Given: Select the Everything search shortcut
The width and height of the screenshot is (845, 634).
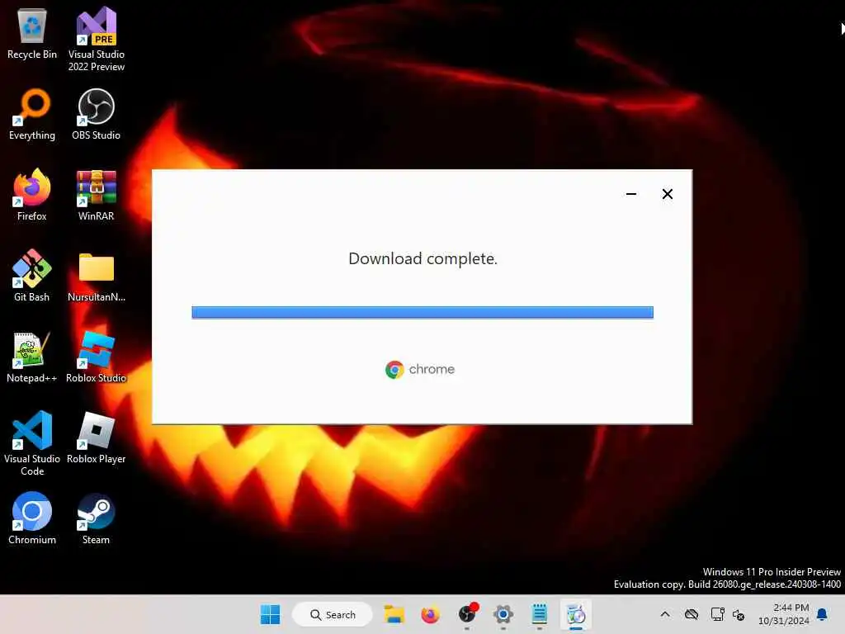Looking at the screenshot, I should pos(32,114).
